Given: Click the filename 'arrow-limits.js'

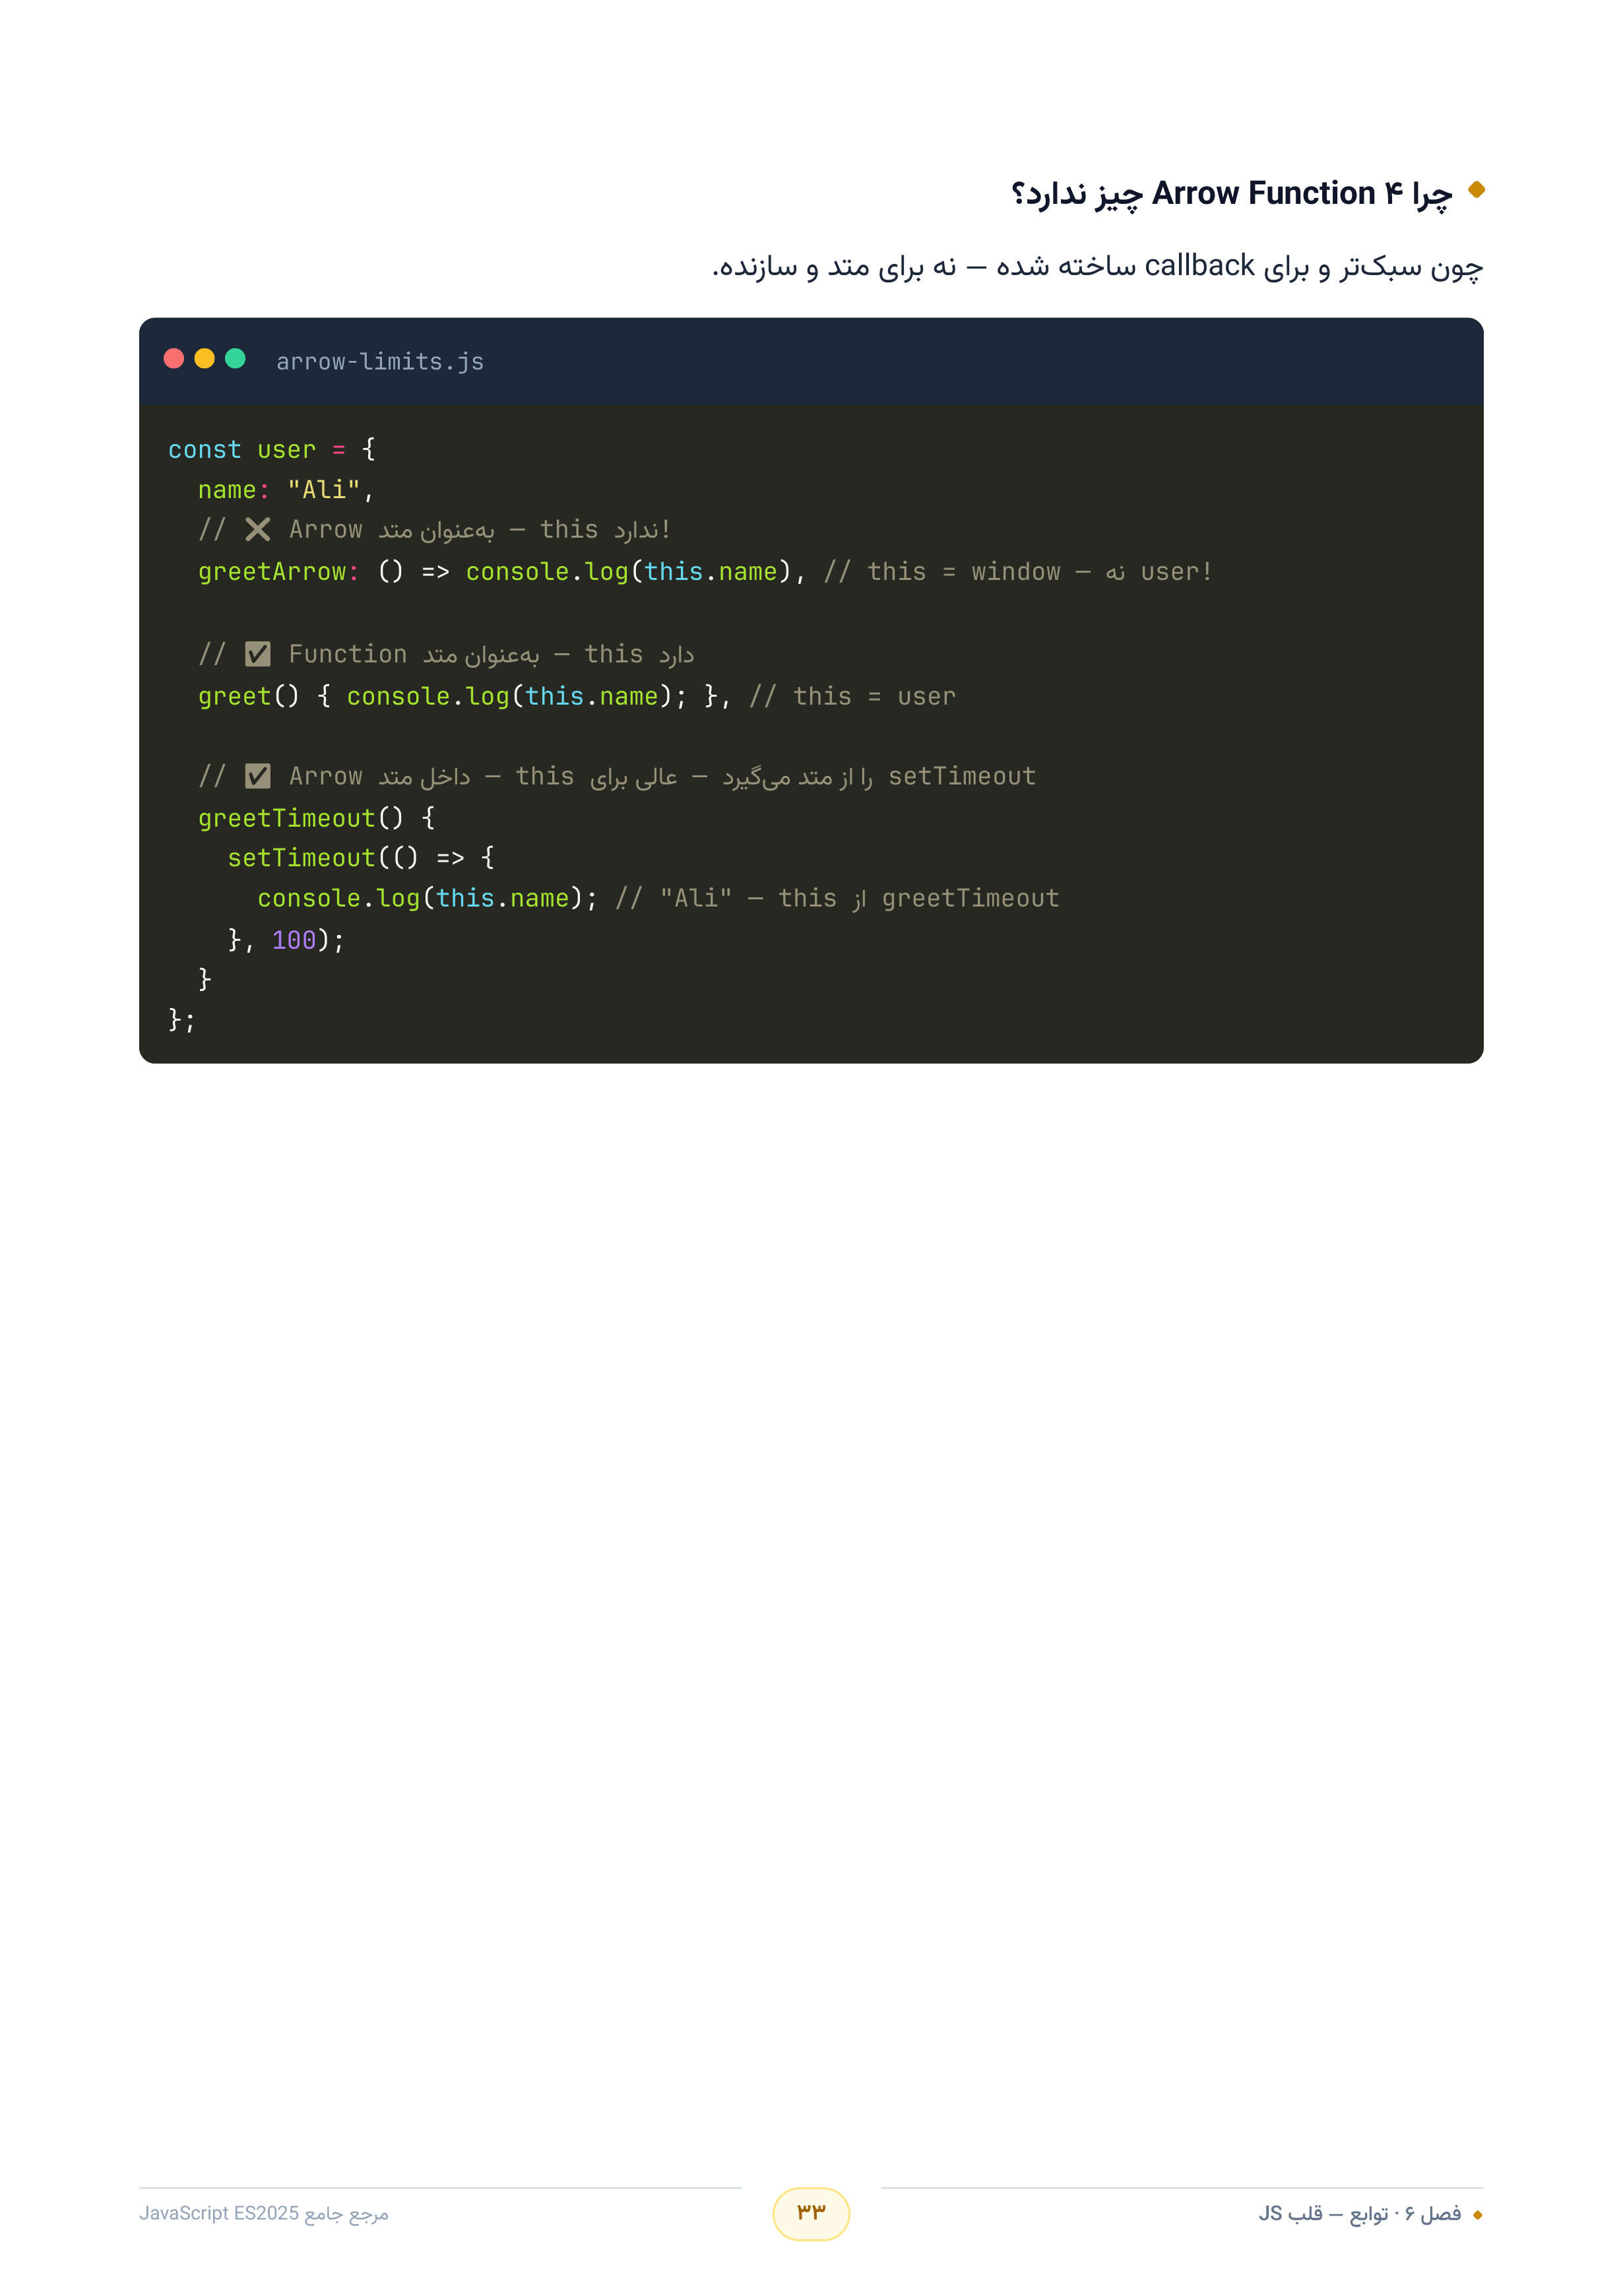Looking at the screenshot, I should 380,361.
